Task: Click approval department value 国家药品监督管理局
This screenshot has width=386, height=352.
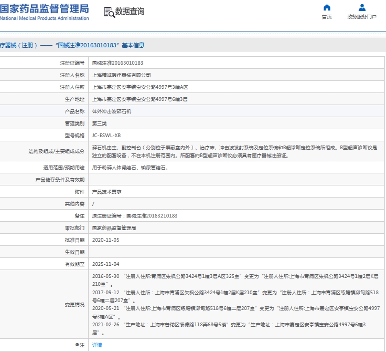Action: click(114, 228)
